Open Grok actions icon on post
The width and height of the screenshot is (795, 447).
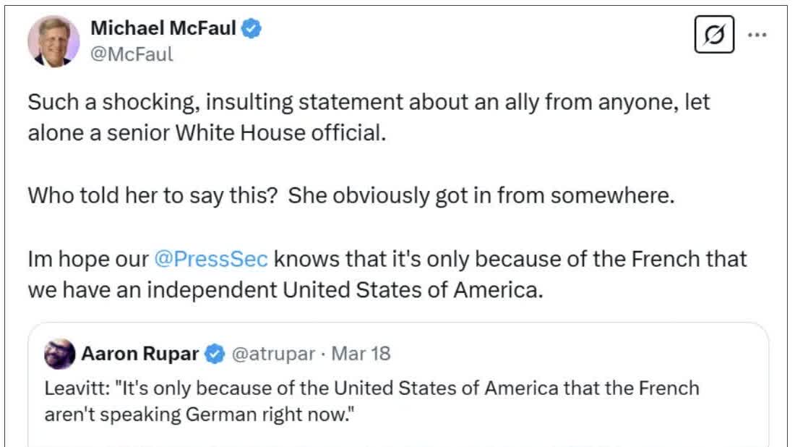pyautogui.click(x=714, y=35)
